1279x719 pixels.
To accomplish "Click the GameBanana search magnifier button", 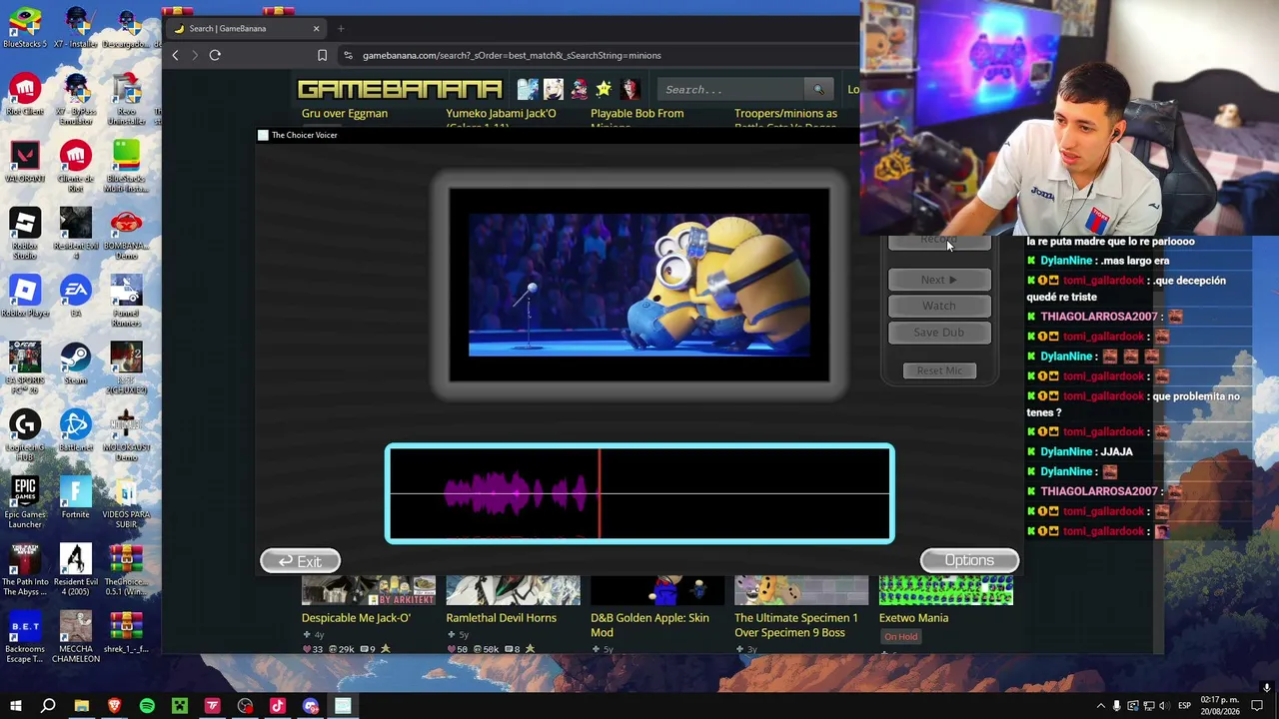I will tap(818, 90).
